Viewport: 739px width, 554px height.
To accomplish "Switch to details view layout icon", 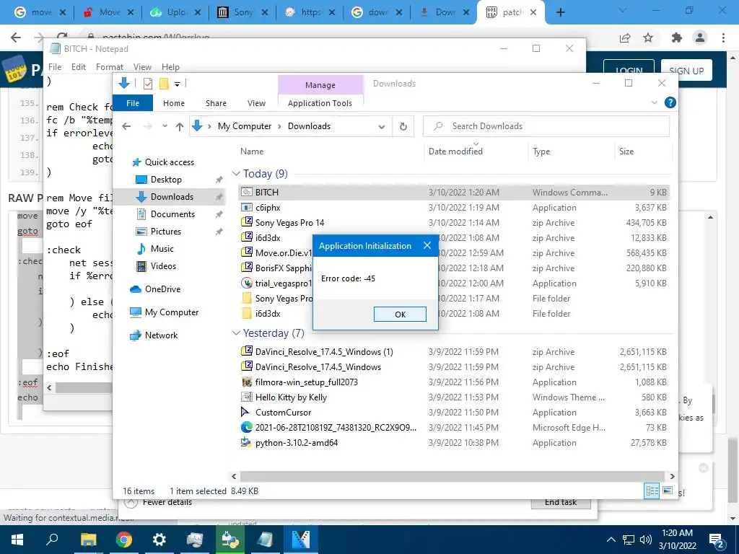I will tap(652, 491).
